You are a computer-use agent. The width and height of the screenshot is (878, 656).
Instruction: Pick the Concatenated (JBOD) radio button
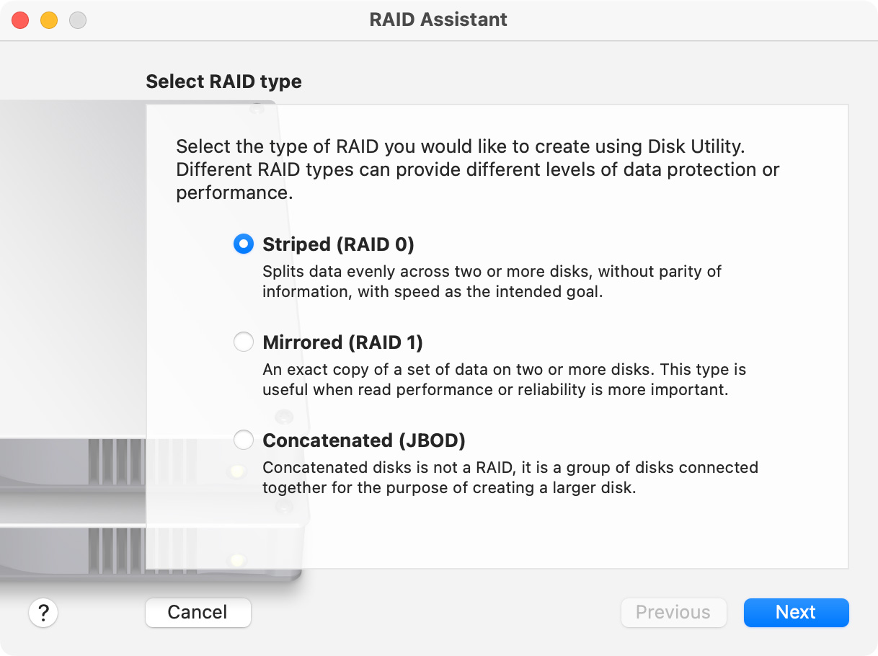click(244, 440)
